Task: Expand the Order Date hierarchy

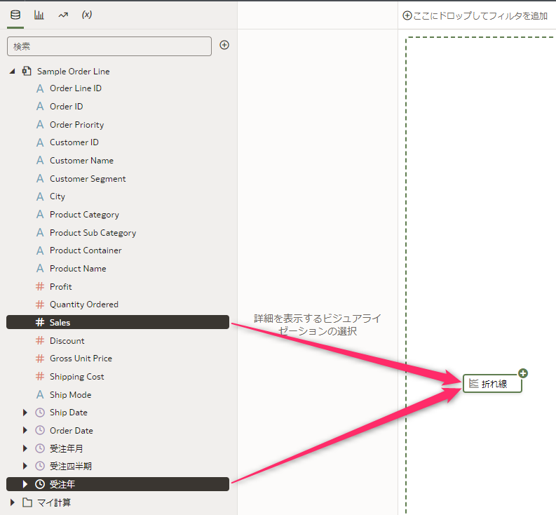Action: (x=25, y=430)
